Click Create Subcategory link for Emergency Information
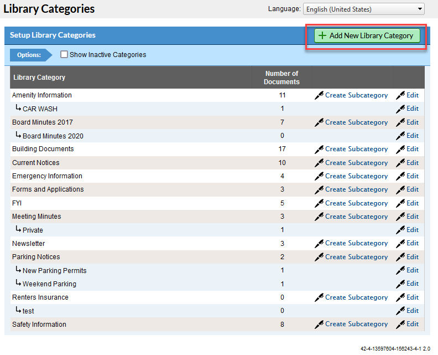The image size is (438, 355). point(357,176)
